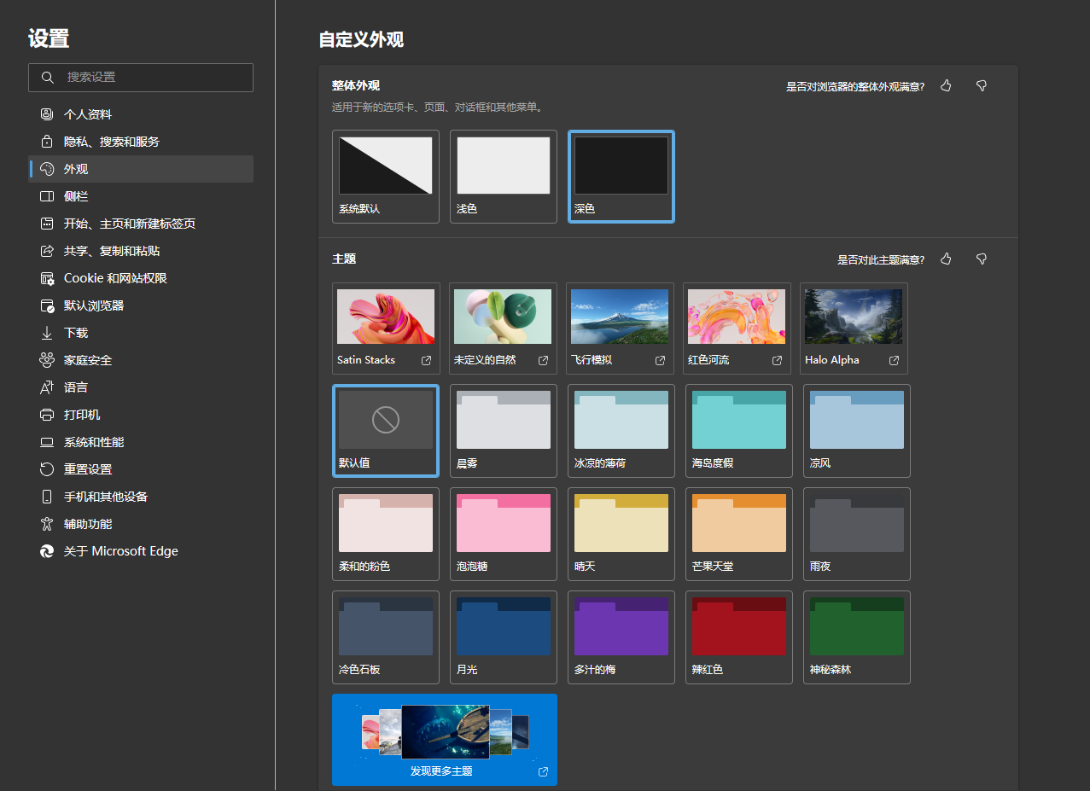Click thumbs down icon for theme feedback
This screenshot has height=791, width=1090.
982,259
